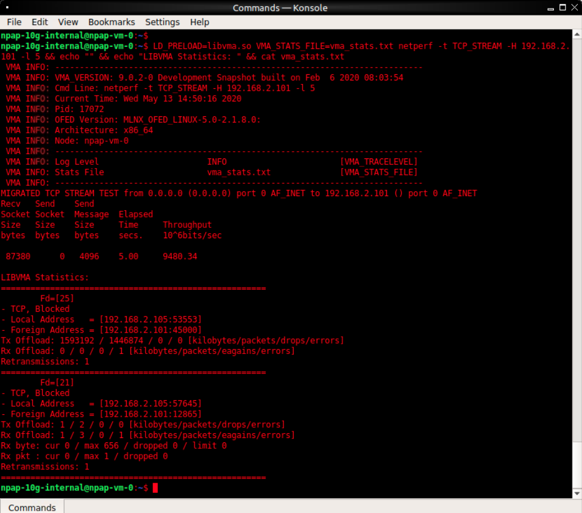Select the Commands session tab

click(x=32, y=507)
